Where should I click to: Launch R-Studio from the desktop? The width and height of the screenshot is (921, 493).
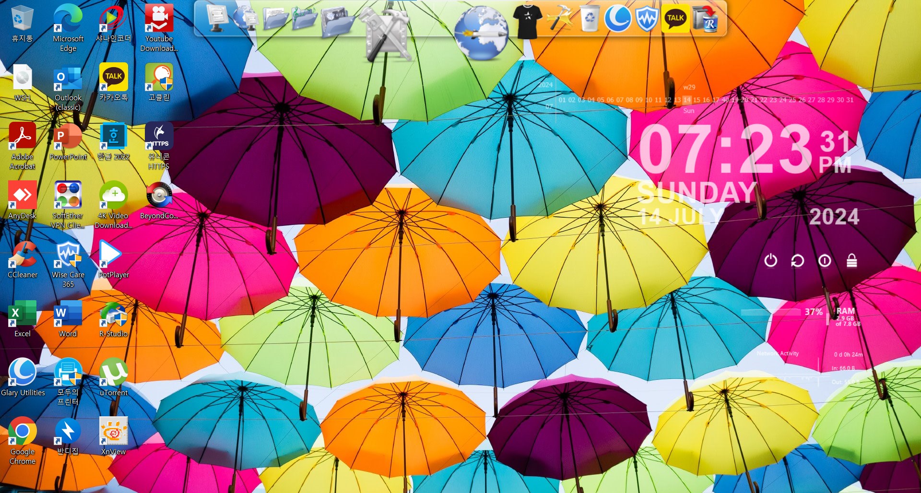point(114,318)
